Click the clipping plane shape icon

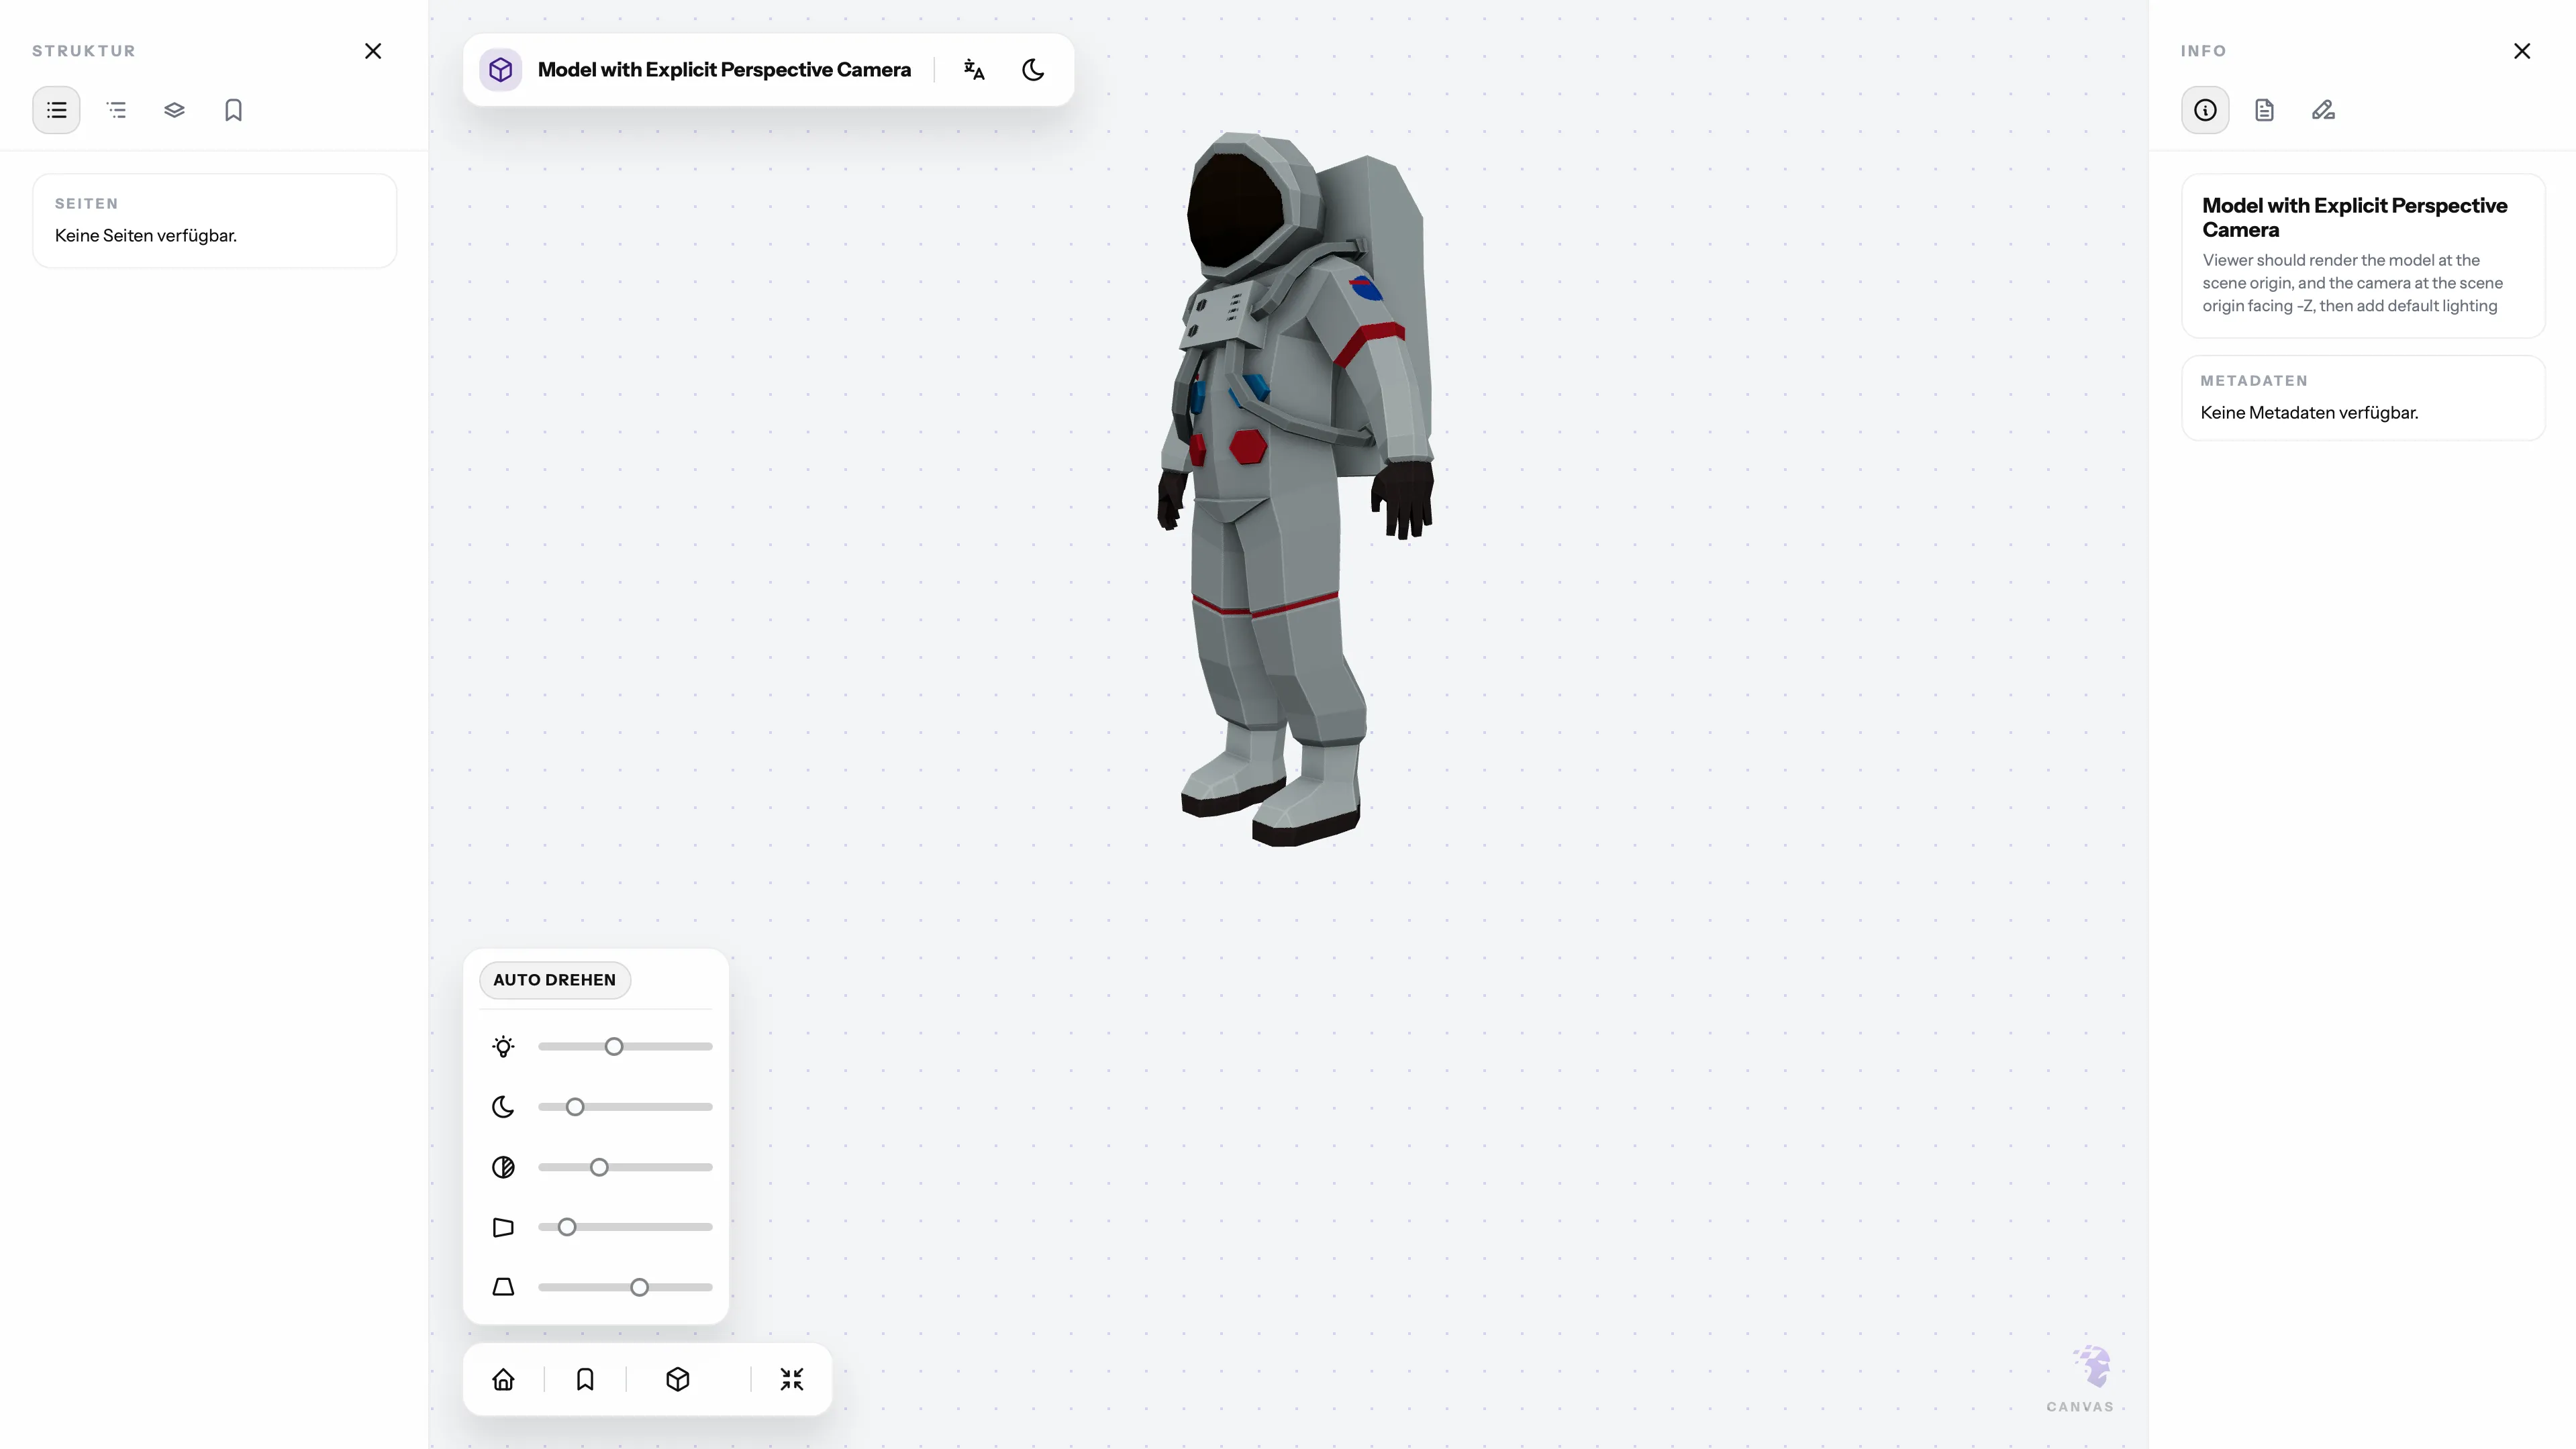[x=503, y=1227]
